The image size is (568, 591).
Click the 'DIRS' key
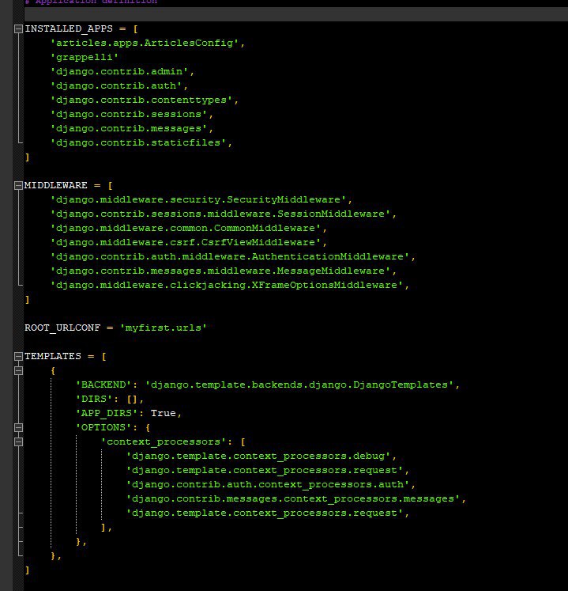94,400
